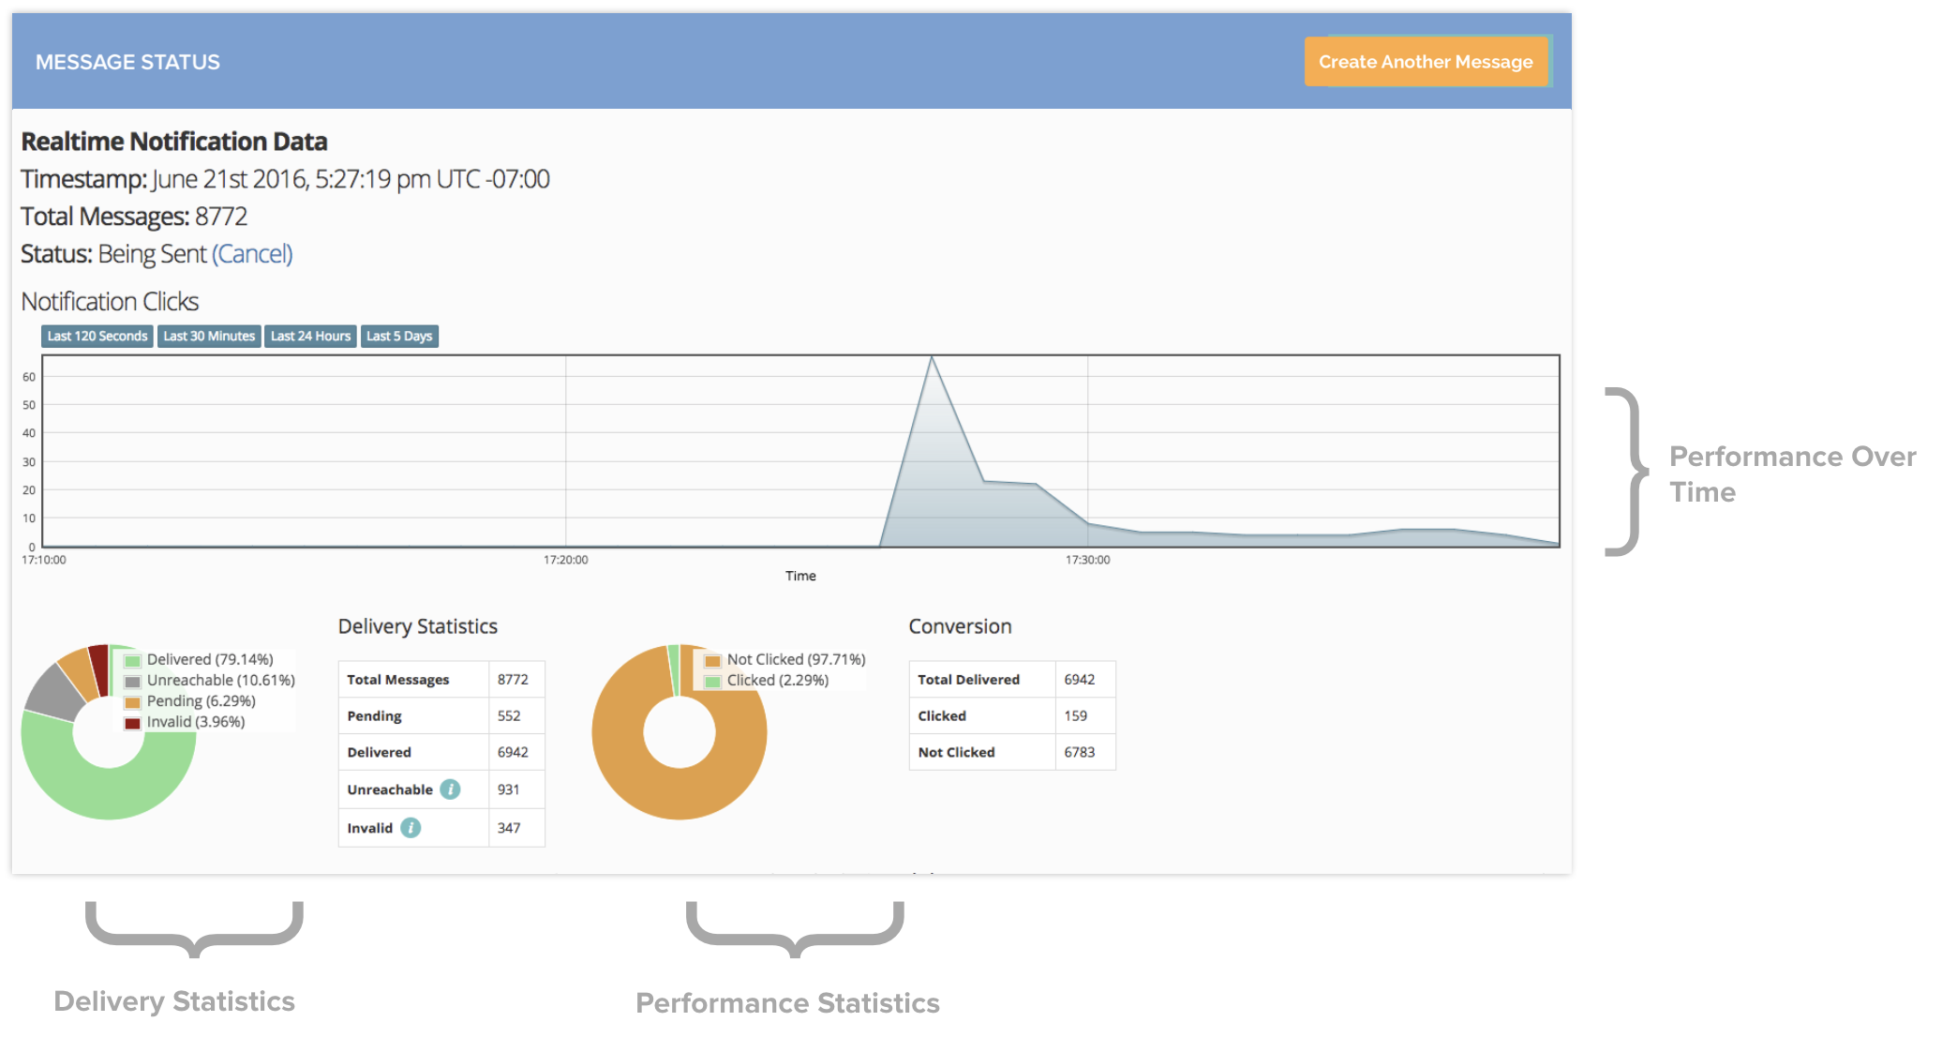Screen dimensions: 1942x1037
Task: Cancel the message being sent
Action: pos(252,254)
